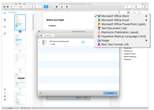This screenshot has width=154, height=110.
Task: Show bookmarks panel in left sidebar
Action: (5, 20)
